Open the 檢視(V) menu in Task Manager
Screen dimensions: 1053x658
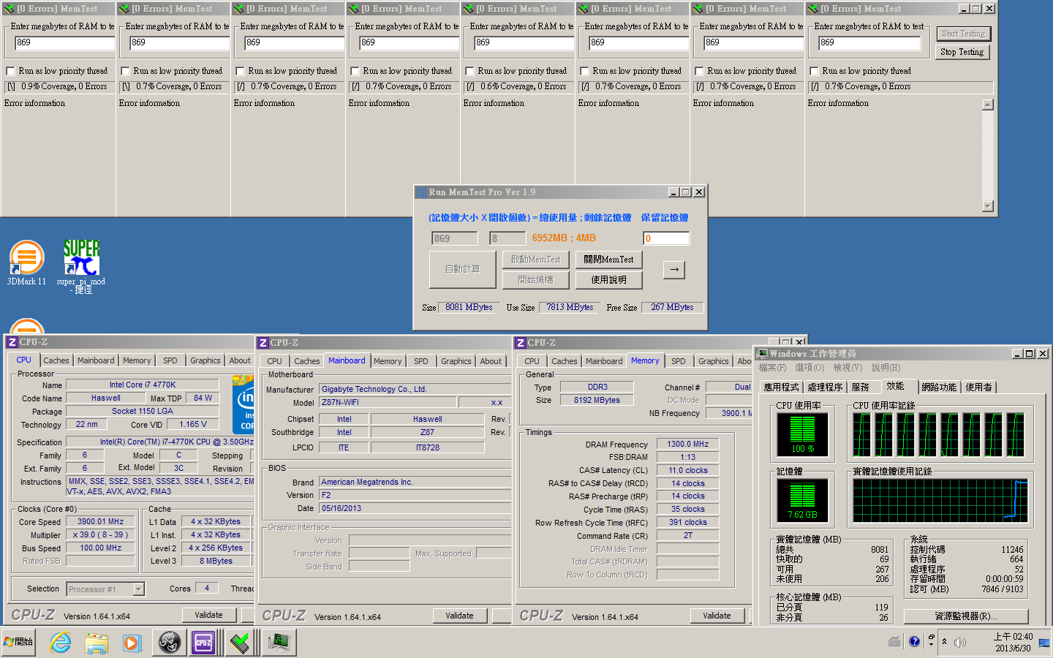point(847,368)
